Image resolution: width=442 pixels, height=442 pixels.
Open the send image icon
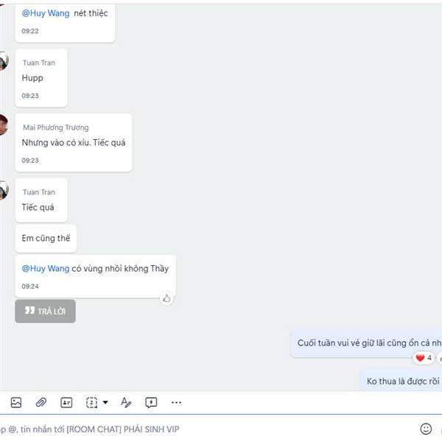(16, 402)
